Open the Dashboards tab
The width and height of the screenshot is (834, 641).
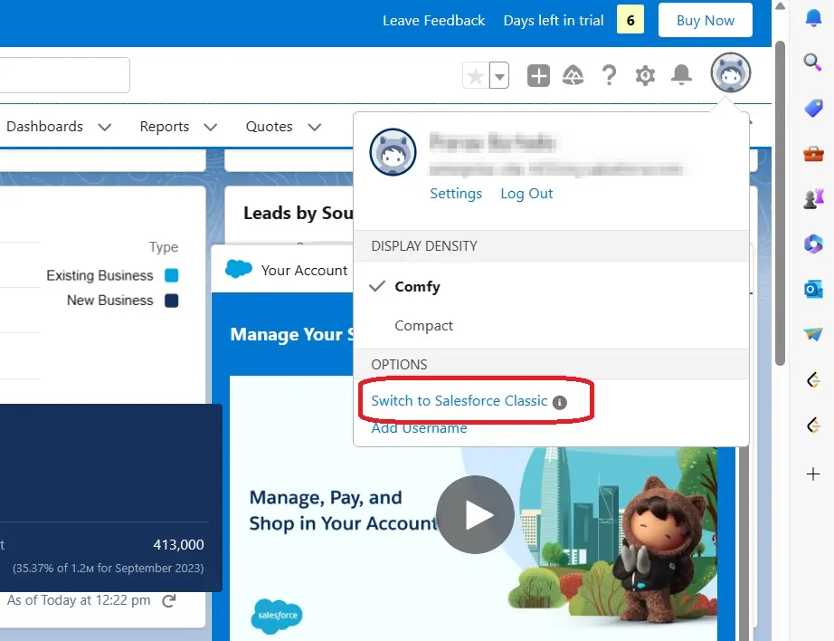(44, 126)
